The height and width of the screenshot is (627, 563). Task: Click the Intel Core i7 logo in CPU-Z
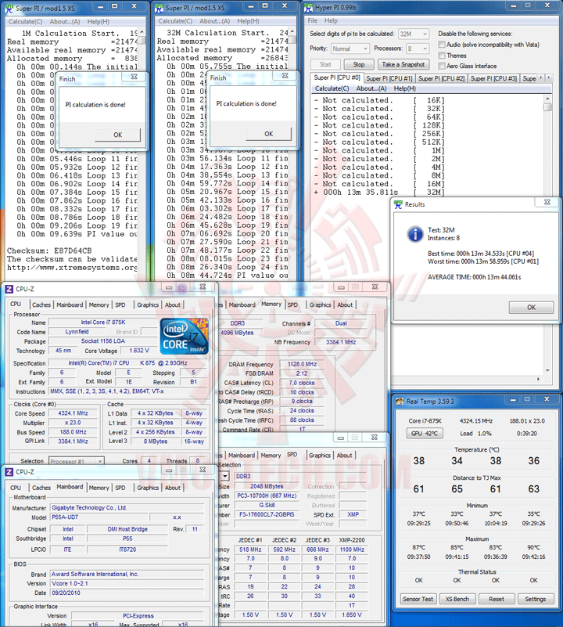point(184,337)
